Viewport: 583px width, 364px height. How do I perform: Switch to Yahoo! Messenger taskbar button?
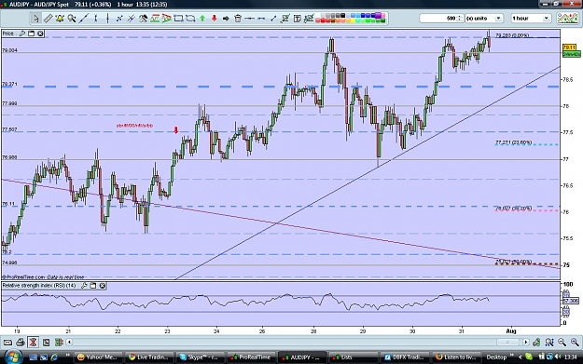(x=98, y=357)
